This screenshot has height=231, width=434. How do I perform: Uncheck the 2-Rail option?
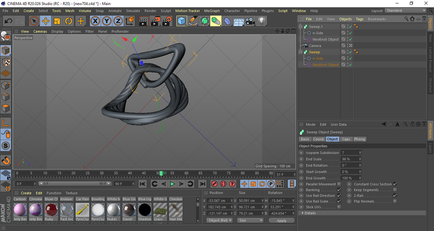[395, 195]
